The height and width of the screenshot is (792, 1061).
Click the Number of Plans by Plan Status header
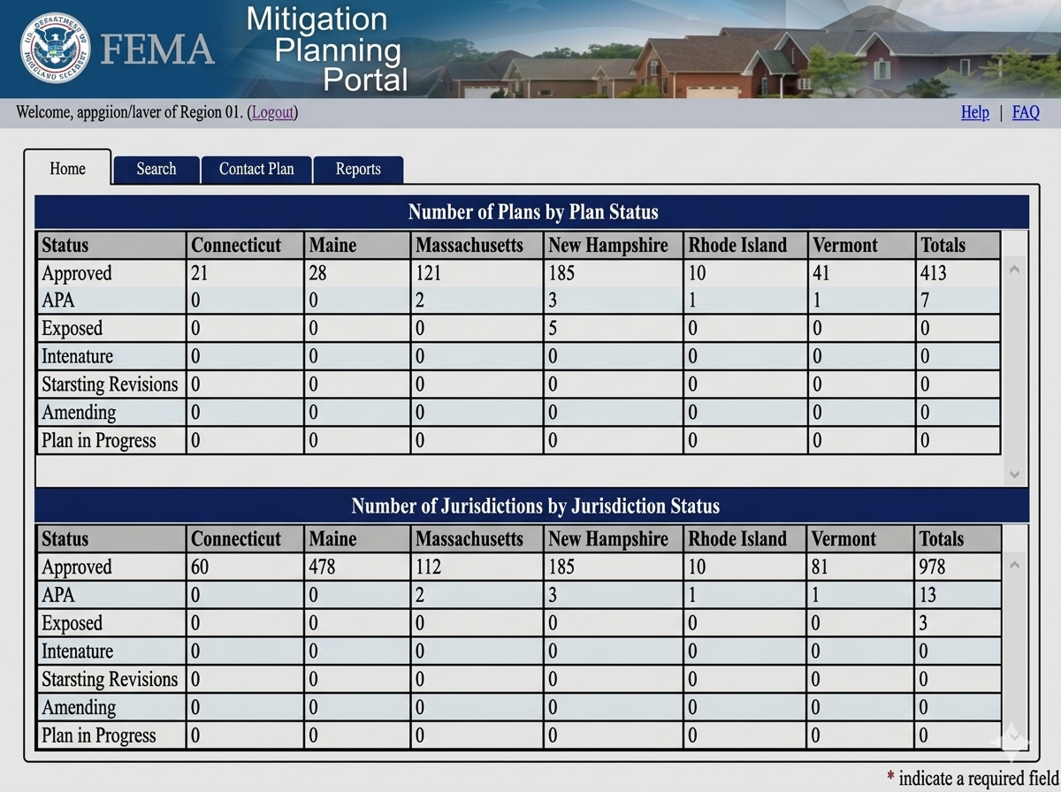(532, 212)
